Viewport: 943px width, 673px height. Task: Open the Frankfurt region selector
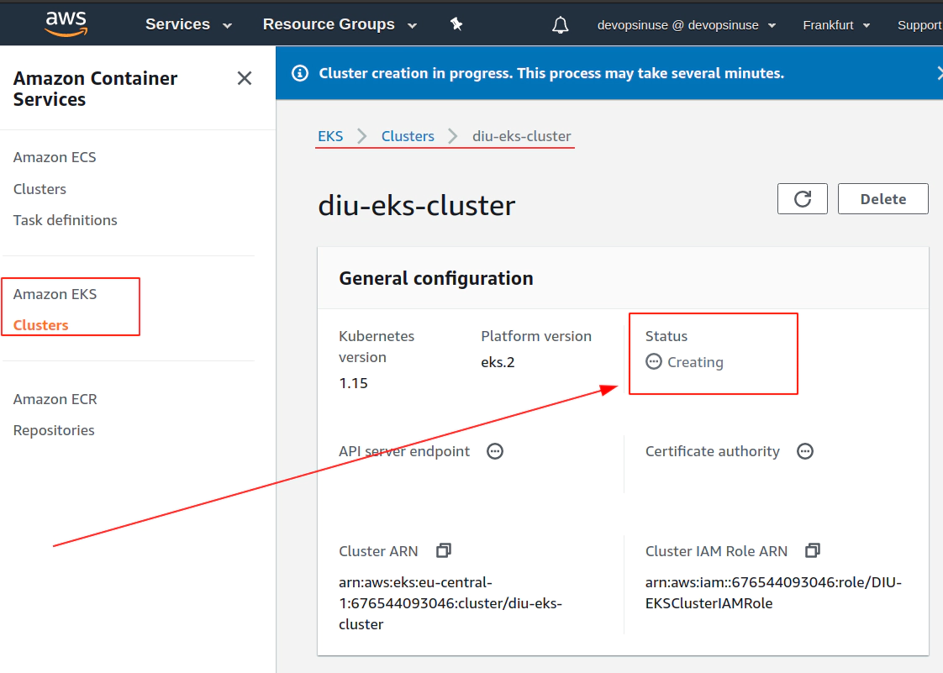click(x=836, y=25)
